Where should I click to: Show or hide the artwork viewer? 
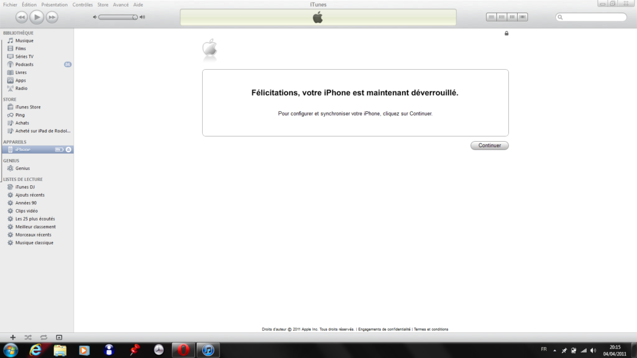(x=59, y=337)
